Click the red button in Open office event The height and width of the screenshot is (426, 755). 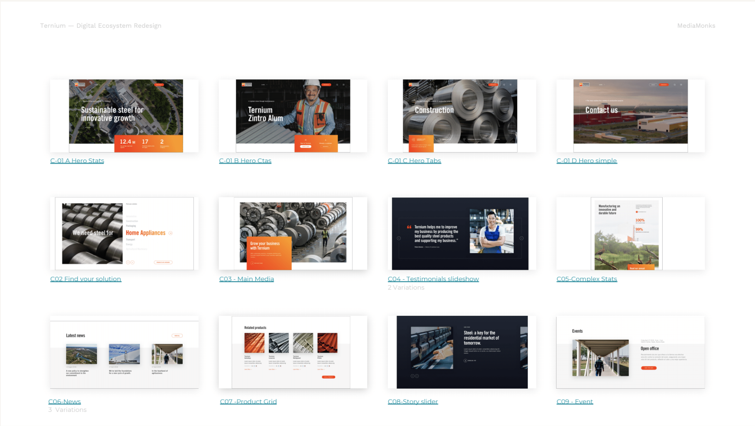649,368
